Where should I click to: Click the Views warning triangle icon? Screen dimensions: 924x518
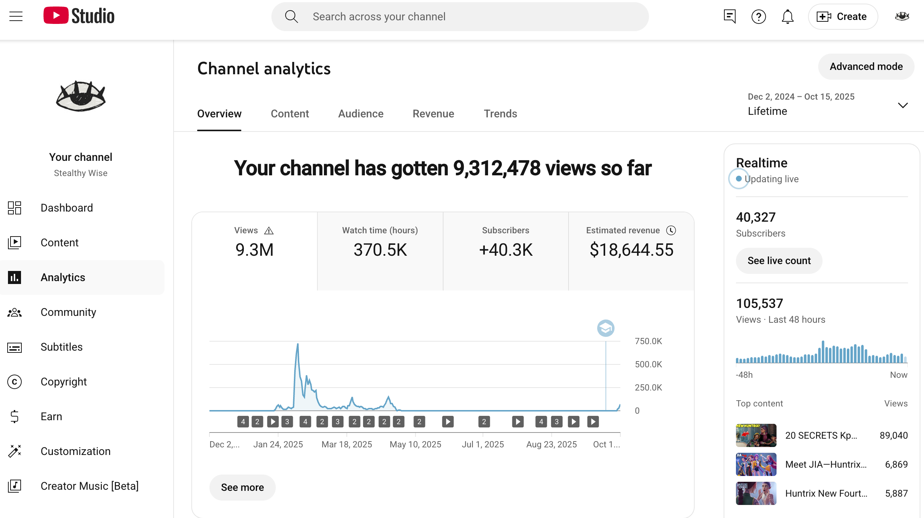tap(269, 231)
